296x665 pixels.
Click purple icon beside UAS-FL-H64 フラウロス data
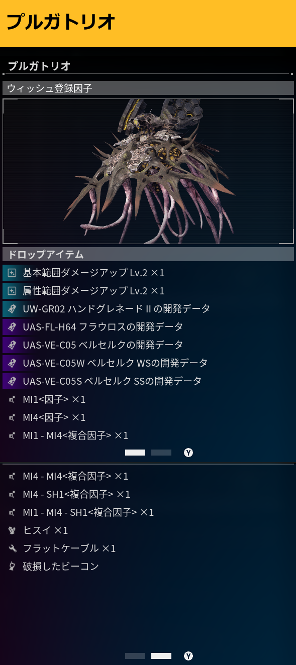pyautogui.click(x=12, y=327)
